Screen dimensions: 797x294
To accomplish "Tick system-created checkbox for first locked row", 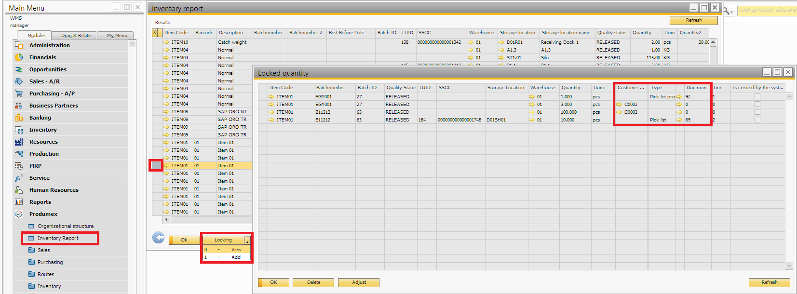I will 757,97.
